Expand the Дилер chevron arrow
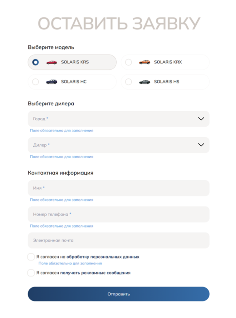Viewport: 236px width, 318px height. pos(201,145)
